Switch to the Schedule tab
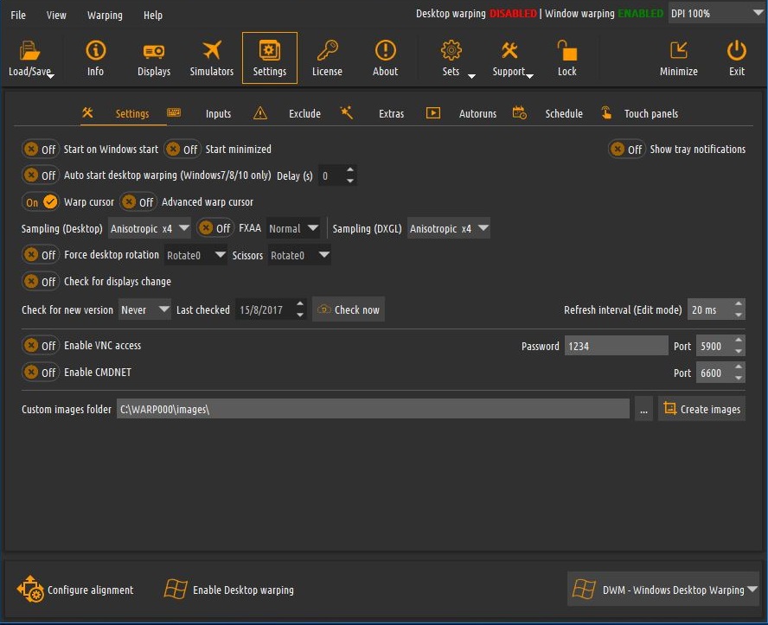 tap(564, 113)
